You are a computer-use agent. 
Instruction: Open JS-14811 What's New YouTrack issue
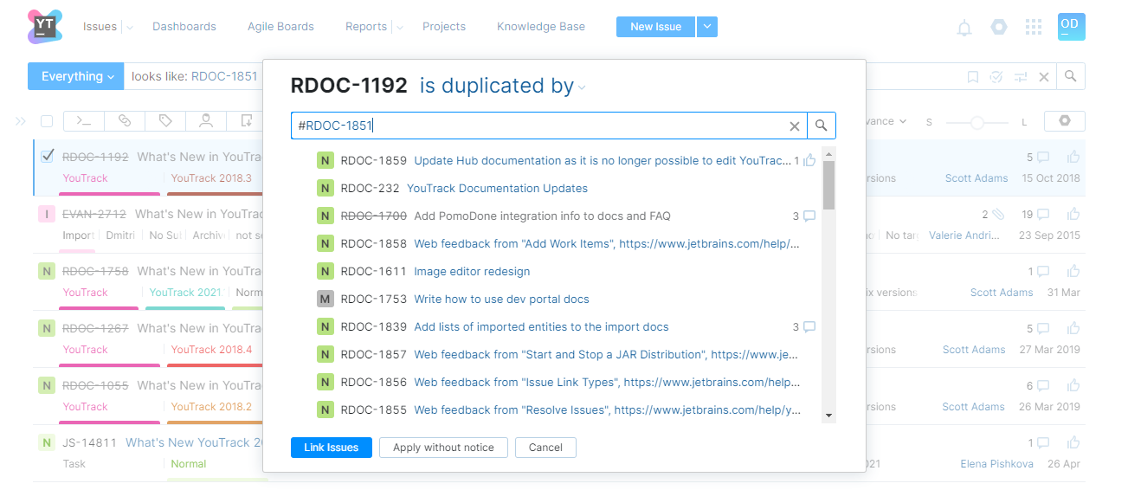tap(194, 442)
